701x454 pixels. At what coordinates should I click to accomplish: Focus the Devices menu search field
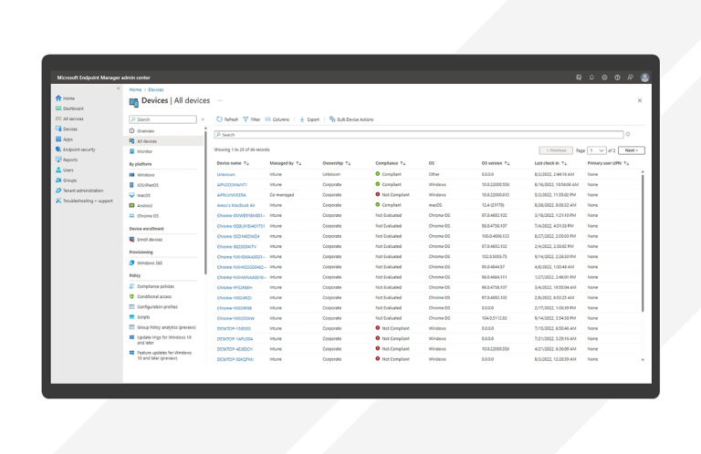[x=162, y=119]
